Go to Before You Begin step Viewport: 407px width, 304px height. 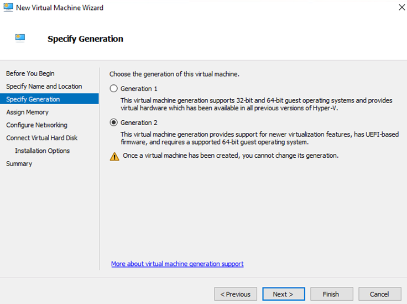click(30, 73)
